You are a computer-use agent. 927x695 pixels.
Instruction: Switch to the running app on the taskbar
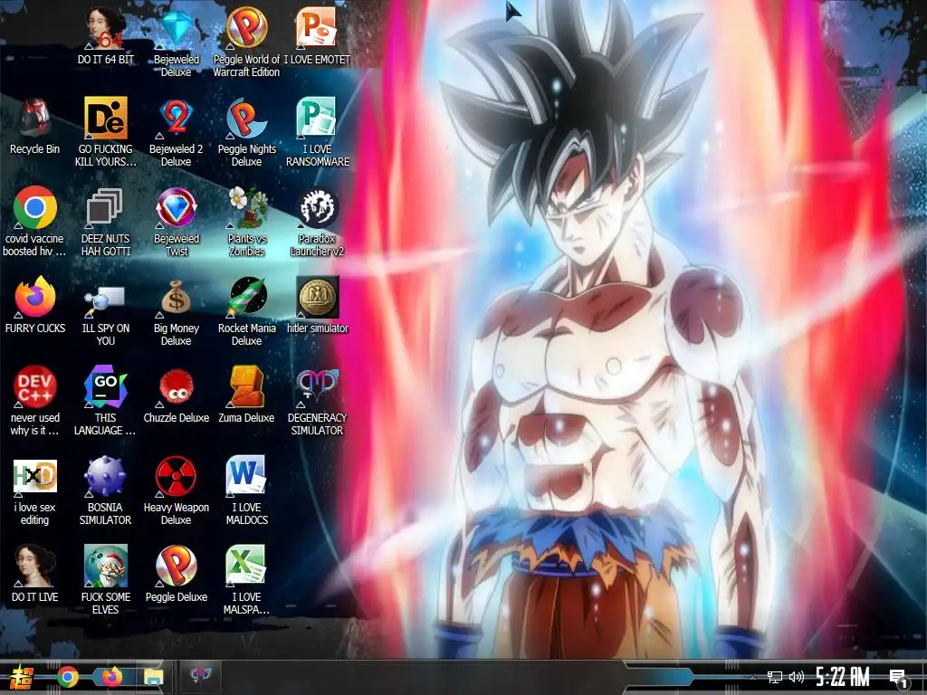click(200, 676)
